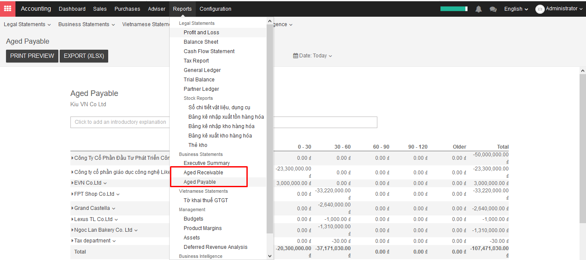Click the Reports menu scrollbar up arrow
Image resolution: width=586 pixels, height=260 pixels.
tap(270, 21)
